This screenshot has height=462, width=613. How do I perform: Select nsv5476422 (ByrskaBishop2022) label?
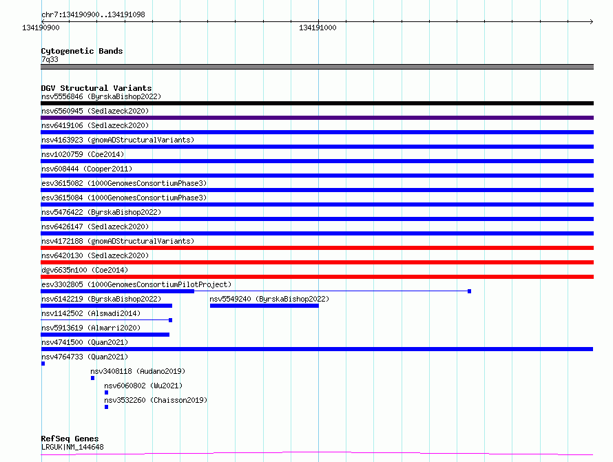[x=101, y=212]
